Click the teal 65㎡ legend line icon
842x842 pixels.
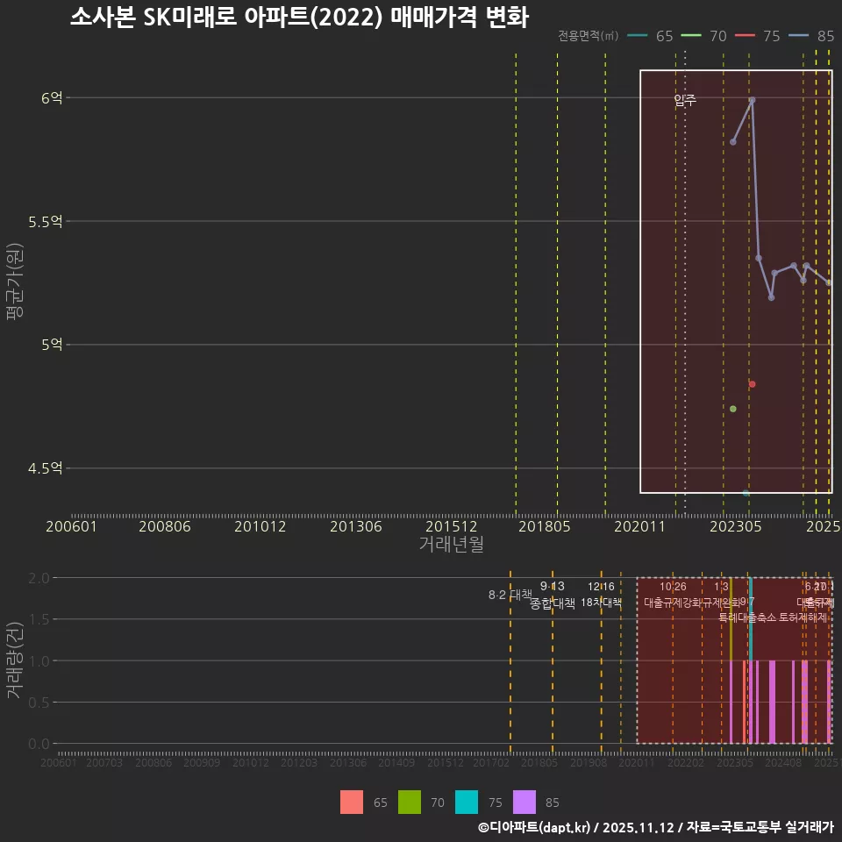click(x=637, y=36)
